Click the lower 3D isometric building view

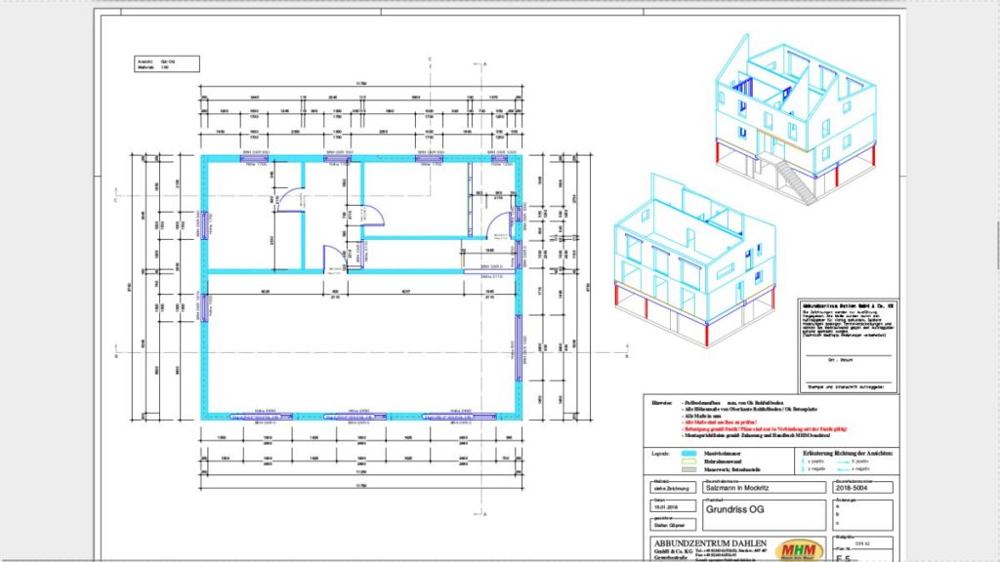693,261
